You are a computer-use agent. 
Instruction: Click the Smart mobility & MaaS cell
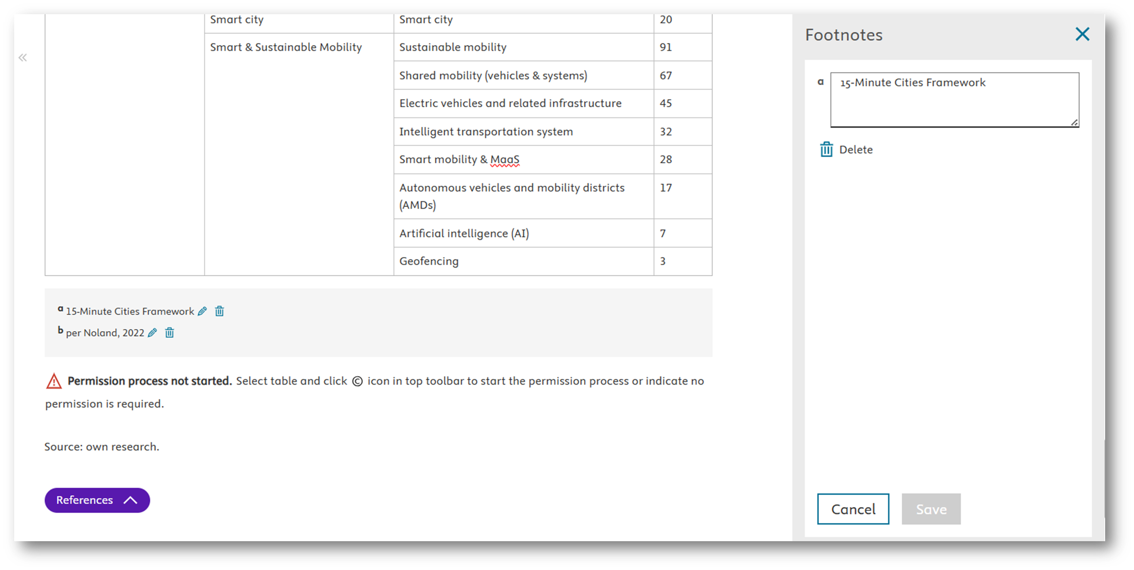point(523,160)
